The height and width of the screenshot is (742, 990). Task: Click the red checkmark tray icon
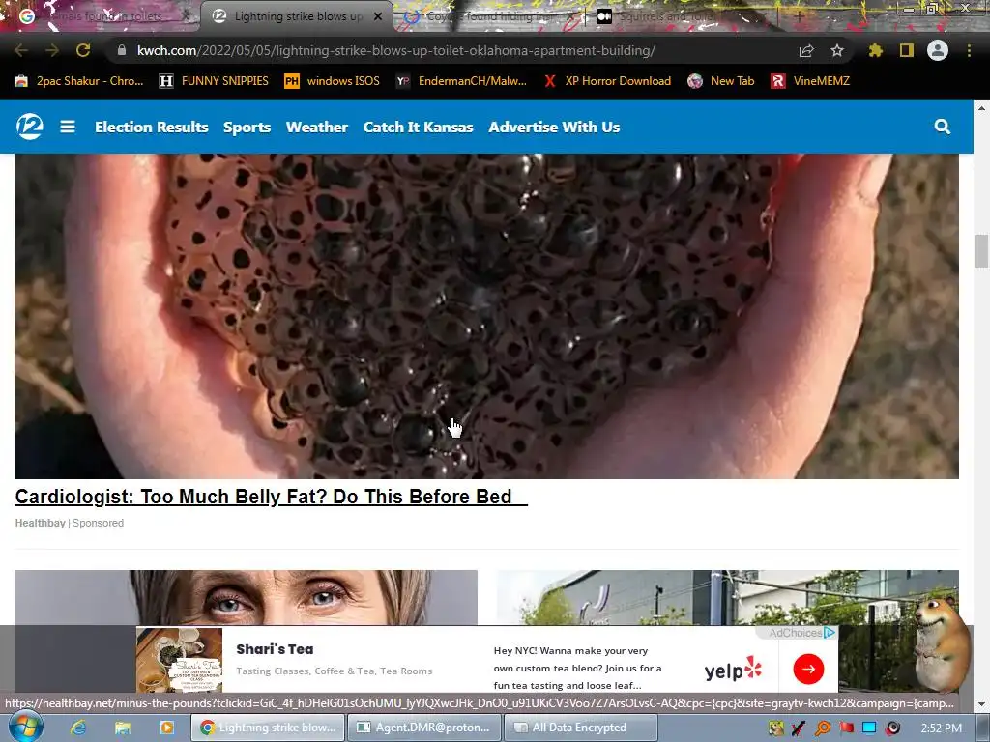(x=799, y=728)
